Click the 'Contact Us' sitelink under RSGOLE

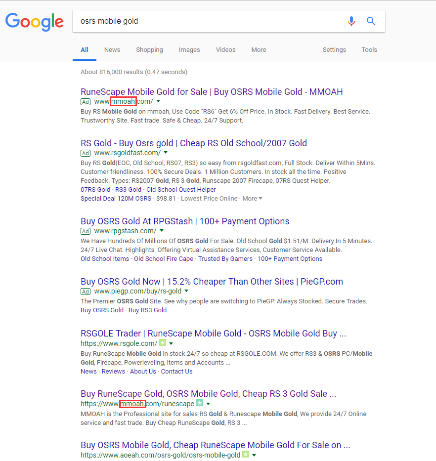[x=176, y=372]
